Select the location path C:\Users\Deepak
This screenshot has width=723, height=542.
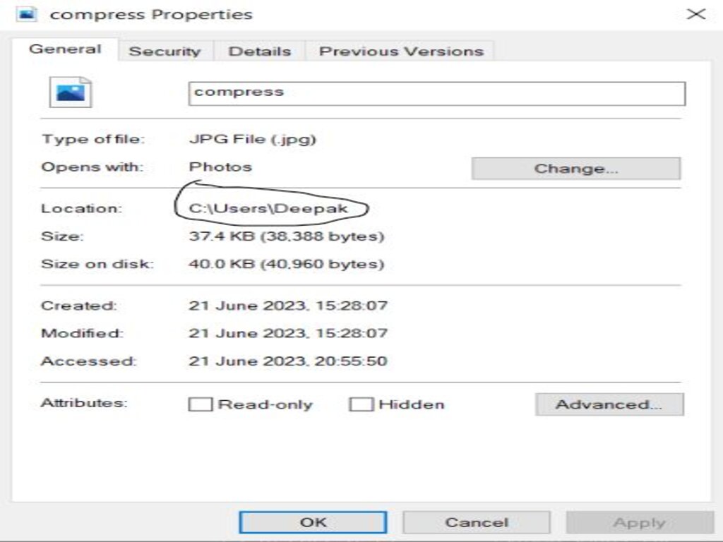click(x=268, y=208)
